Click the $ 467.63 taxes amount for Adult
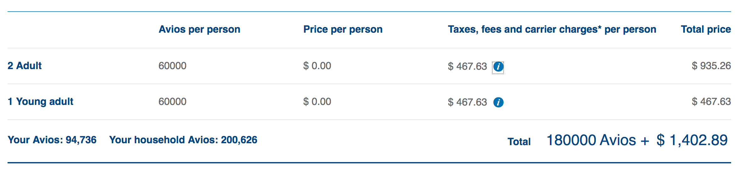738x169 pixels. (x=467, y=66)
